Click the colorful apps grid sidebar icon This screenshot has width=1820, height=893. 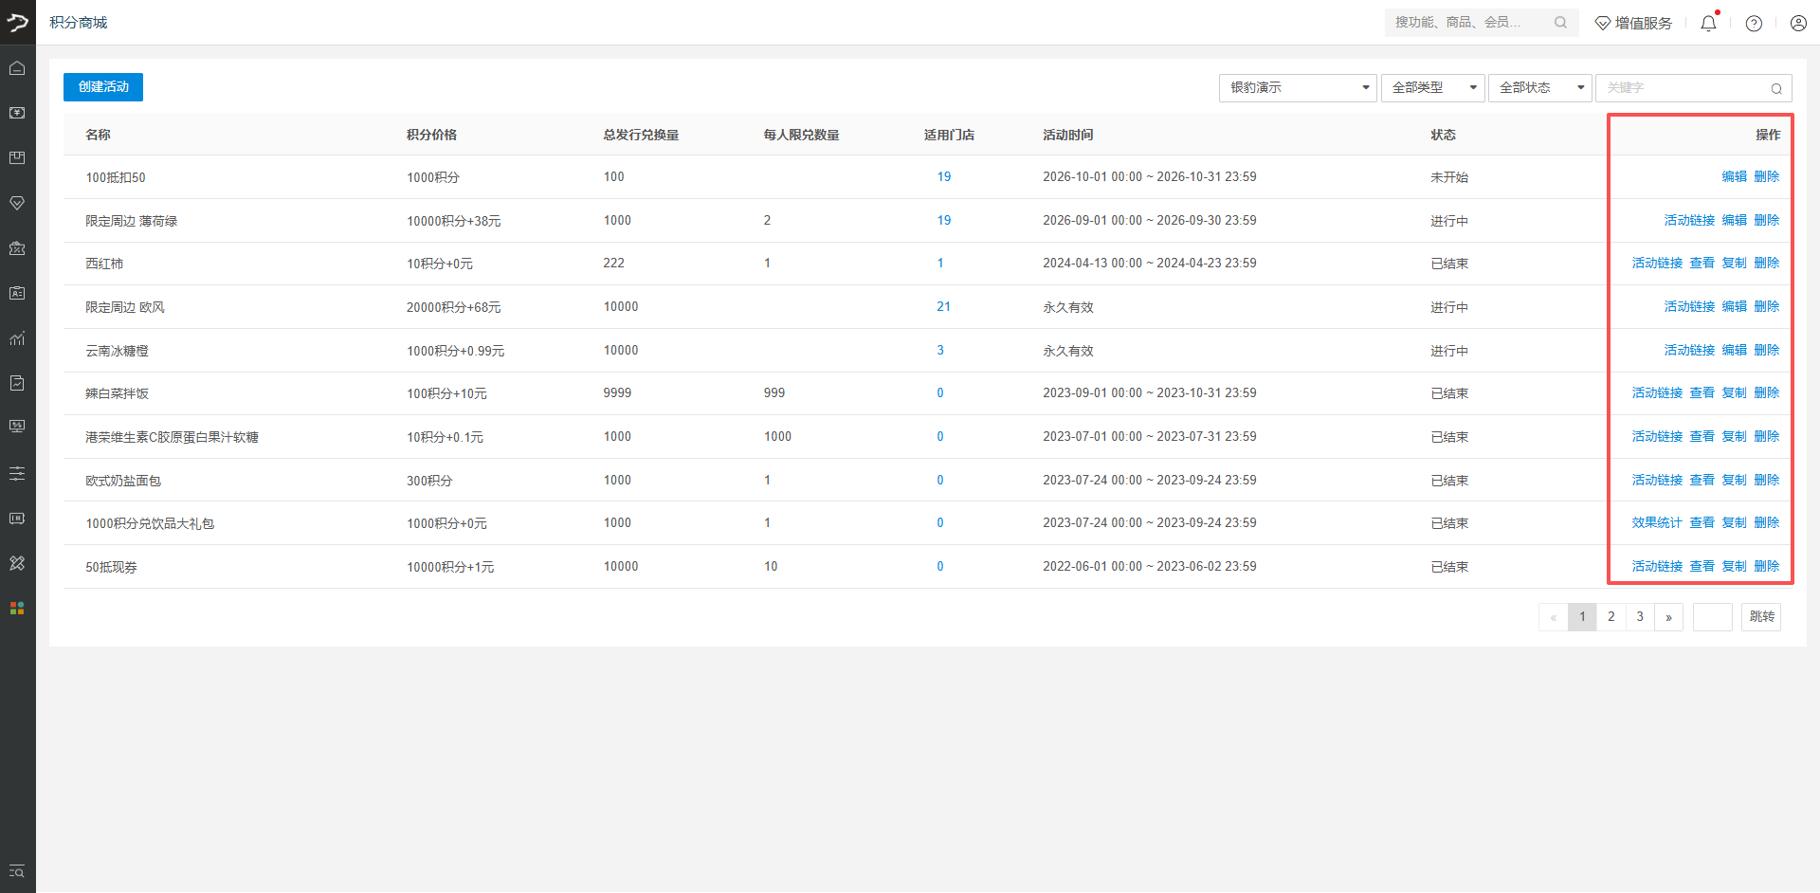[17, 609]
